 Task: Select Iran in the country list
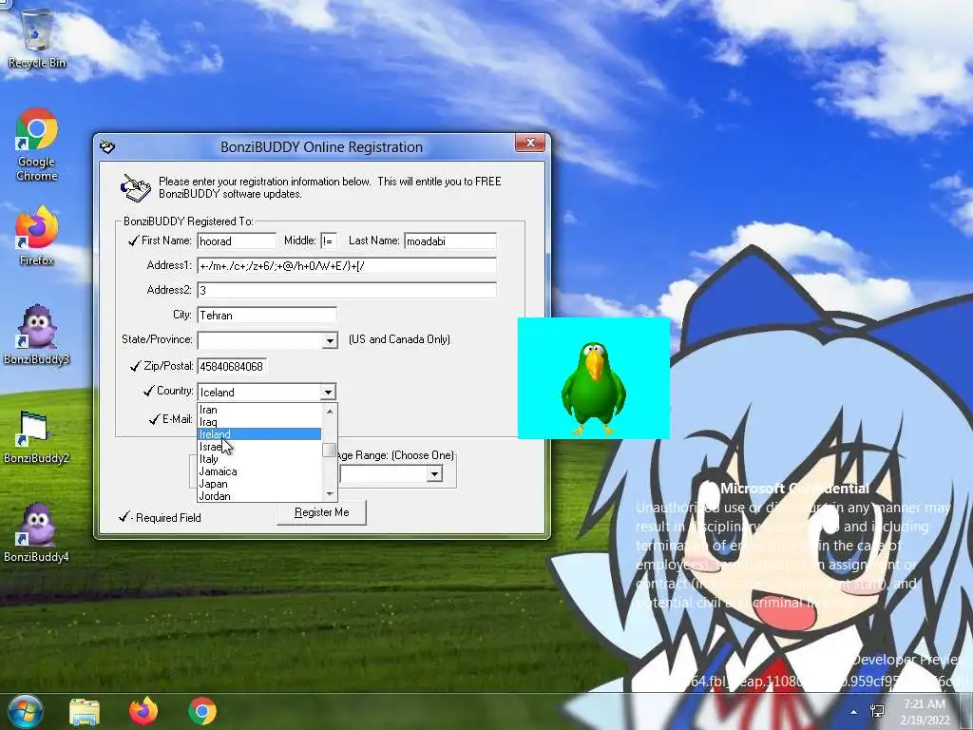click(259, 410)
